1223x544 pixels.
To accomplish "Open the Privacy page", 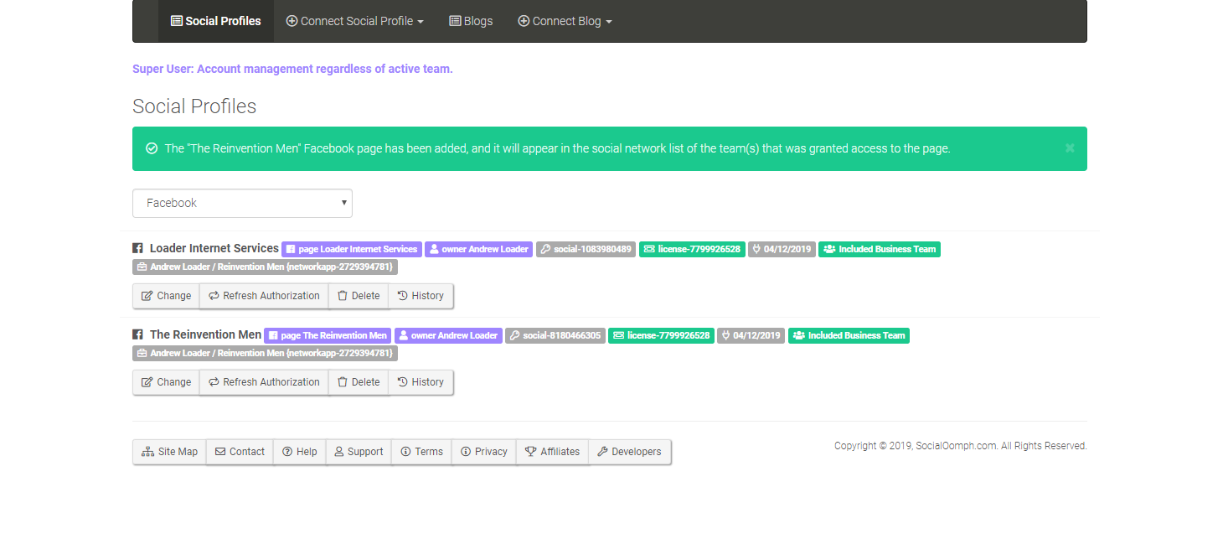I will (483, 452).
